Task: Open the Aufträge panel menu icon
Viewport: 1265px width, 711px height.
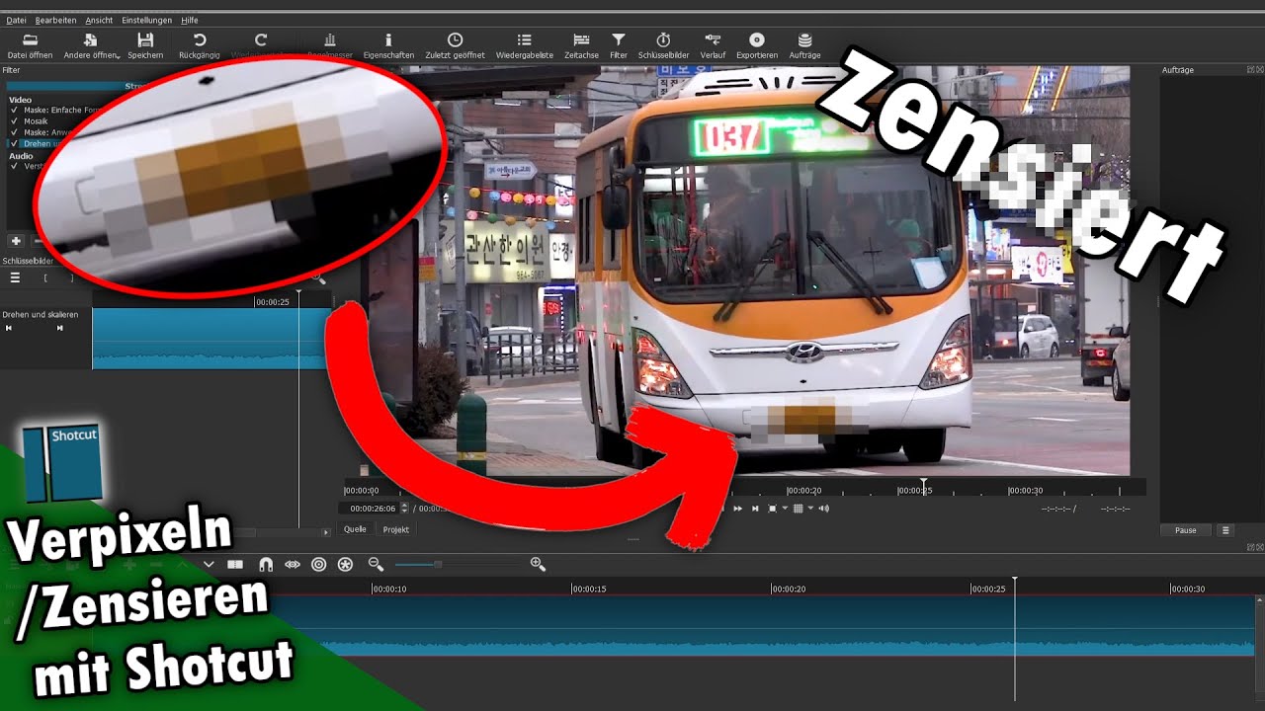Action: (1225, 530)
